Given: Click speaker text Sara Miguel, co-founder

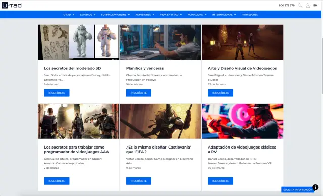Looking at the screenshot, I should click(241, 77).
